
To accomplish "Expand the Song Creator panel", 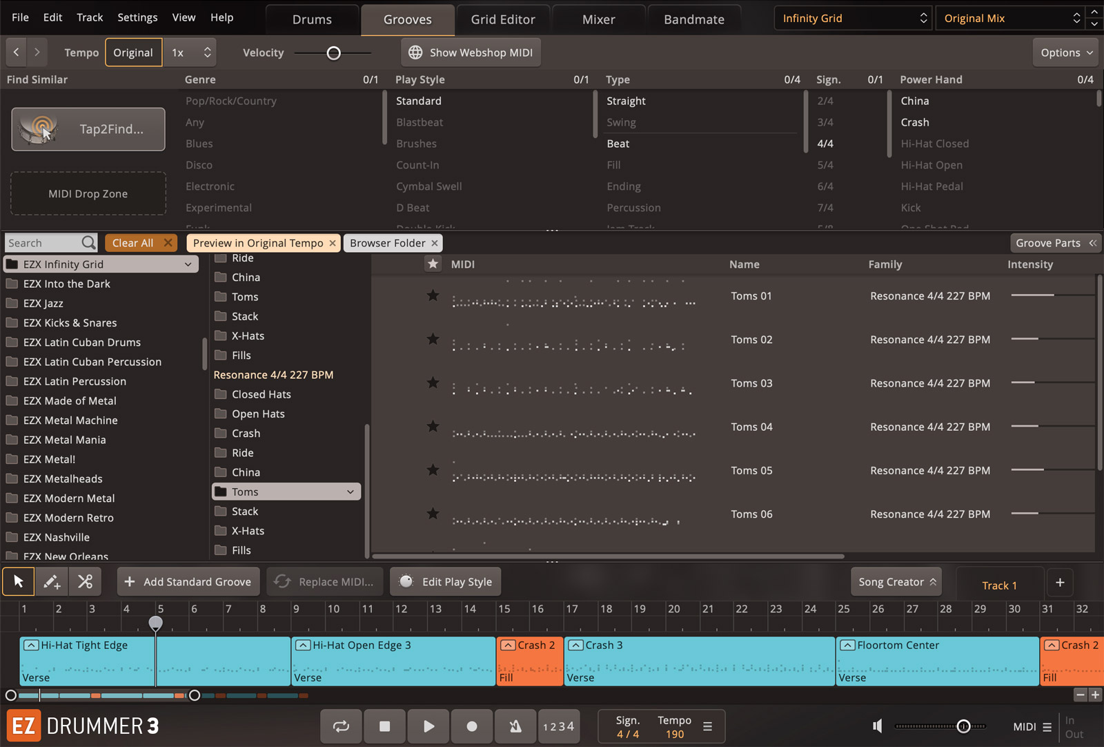I will 897,582.
